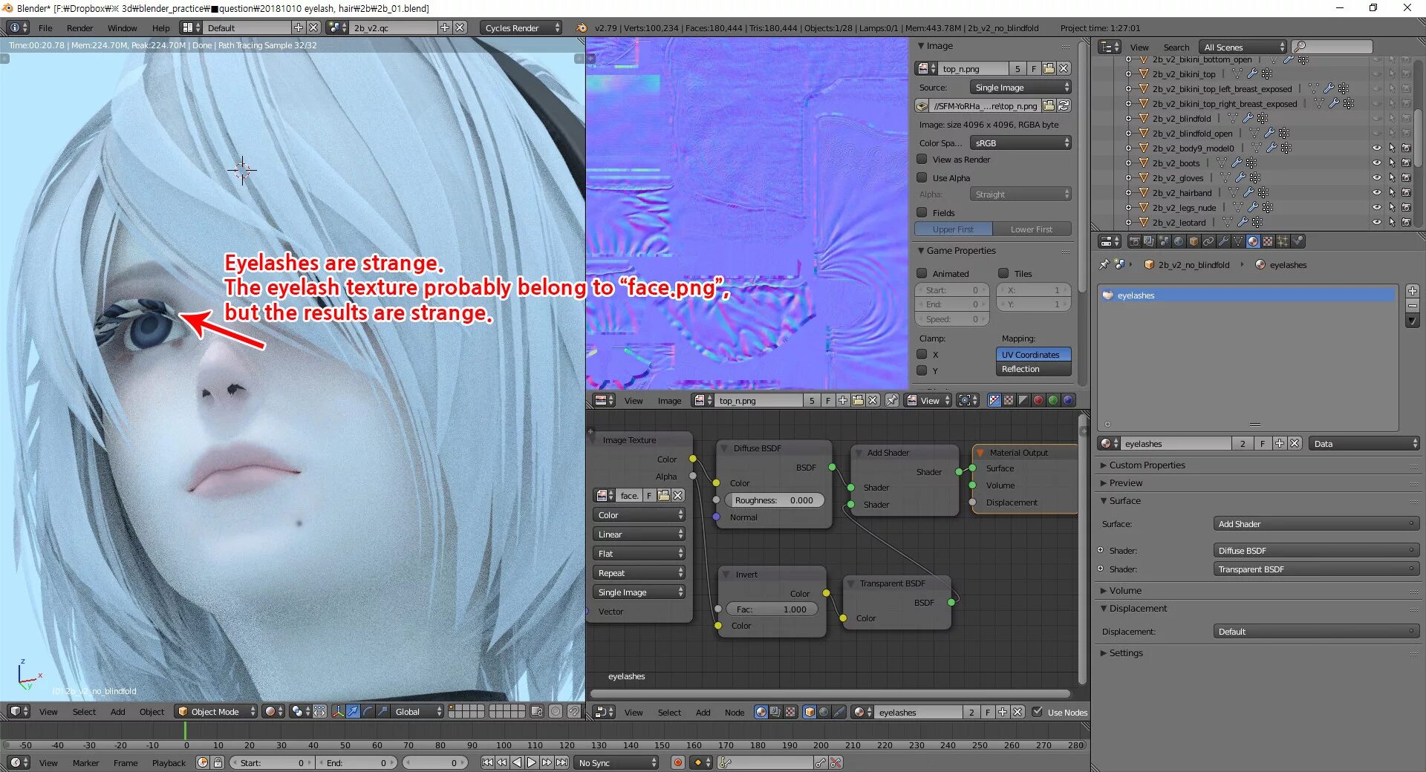Screen dimensions: 1426x772
Task: Unlink top_n.png in the image editor header
Action: [x=873, y=400]
